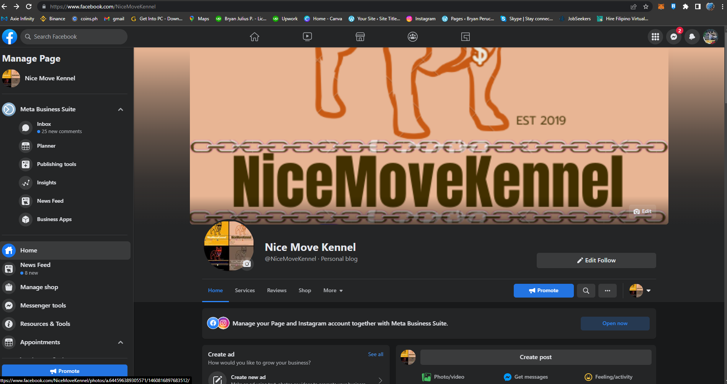Switch to the Services tab

point(245,291)
